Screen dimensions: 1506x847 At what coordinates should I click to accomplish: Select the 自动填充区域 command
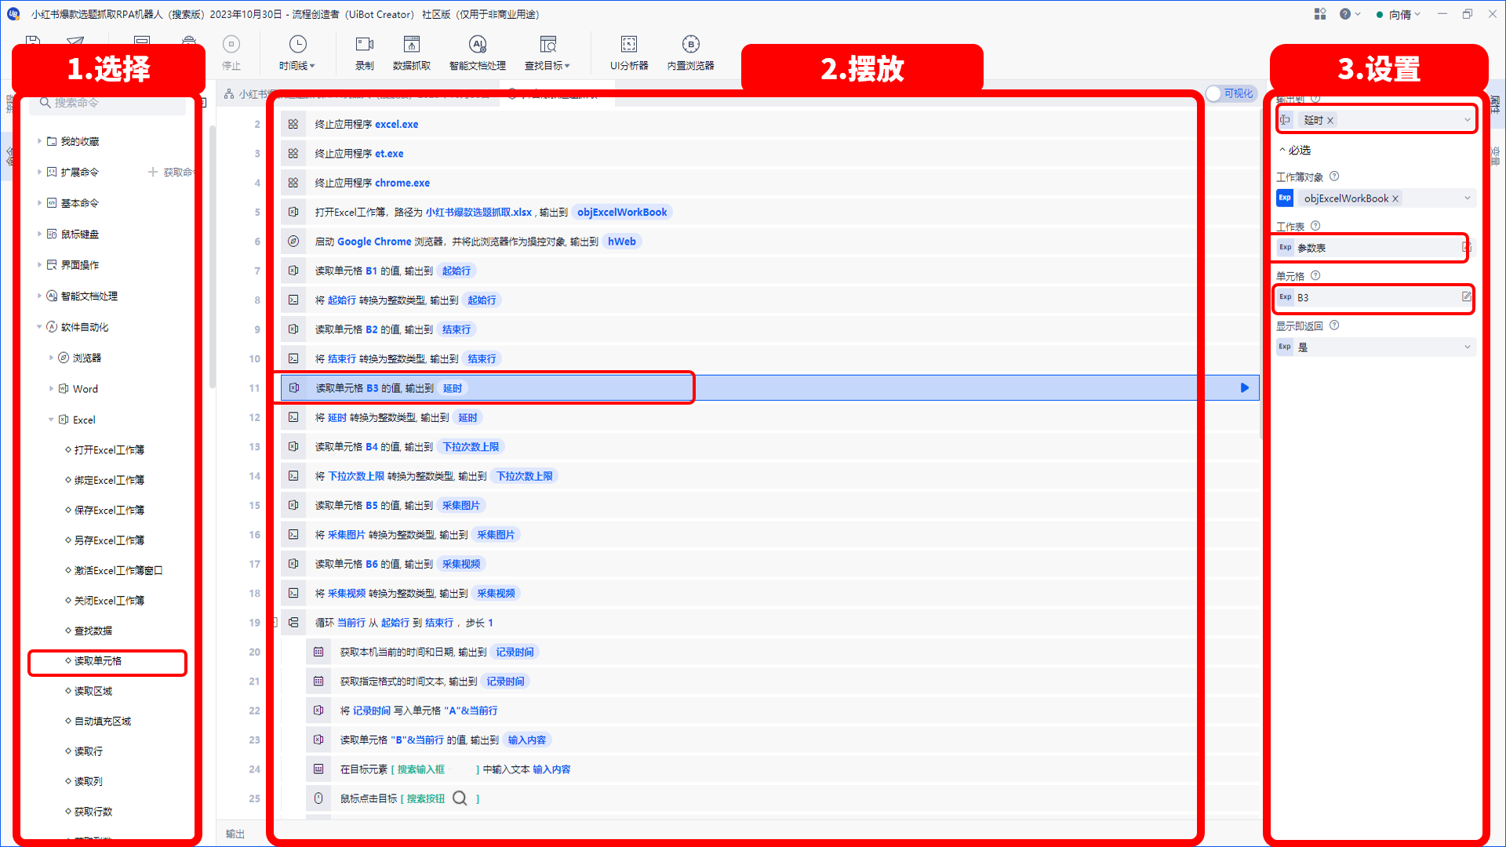[103, 722]
